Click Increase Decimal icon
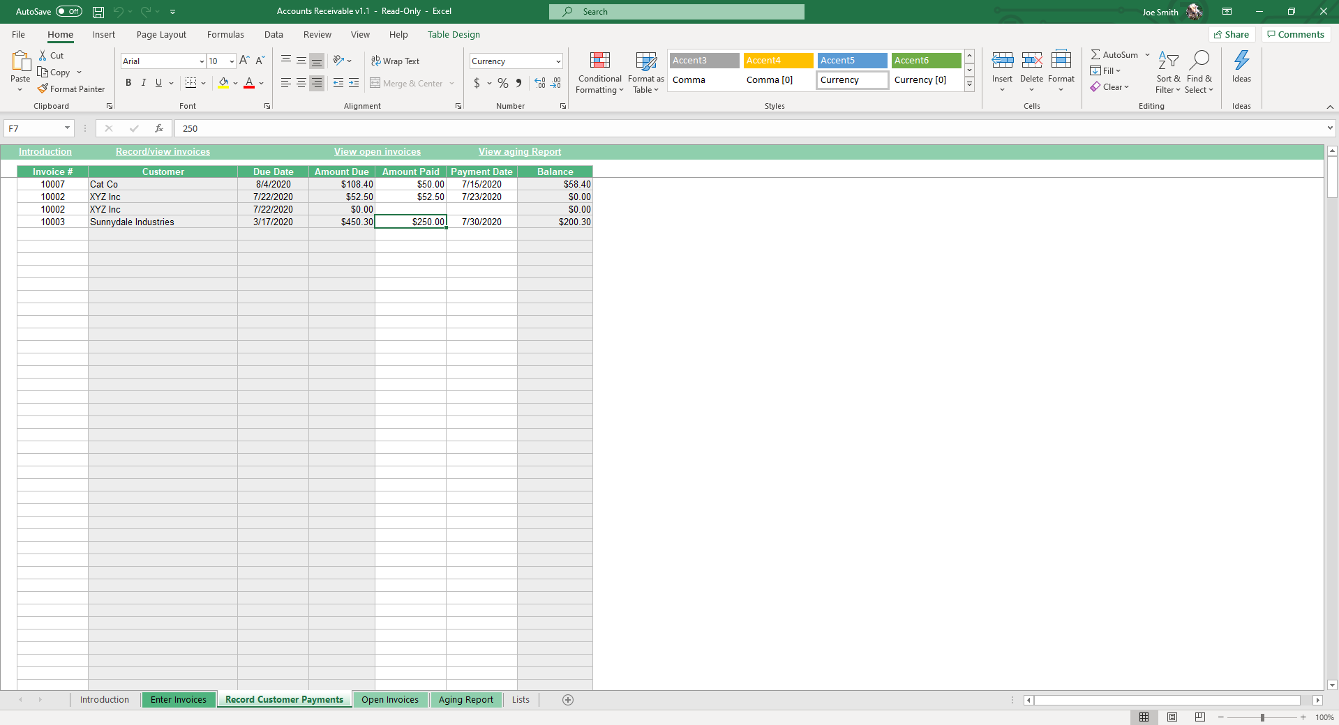The width and height of the screenshot is (1339, 725). 540,83
